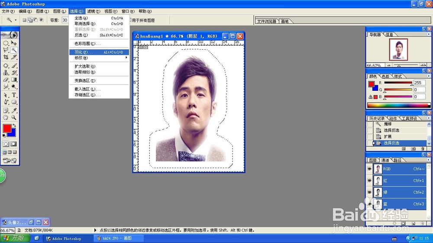
Task: Click the color spectrum ramp bar
Action: pyautogui.click(x=398, y=105)
